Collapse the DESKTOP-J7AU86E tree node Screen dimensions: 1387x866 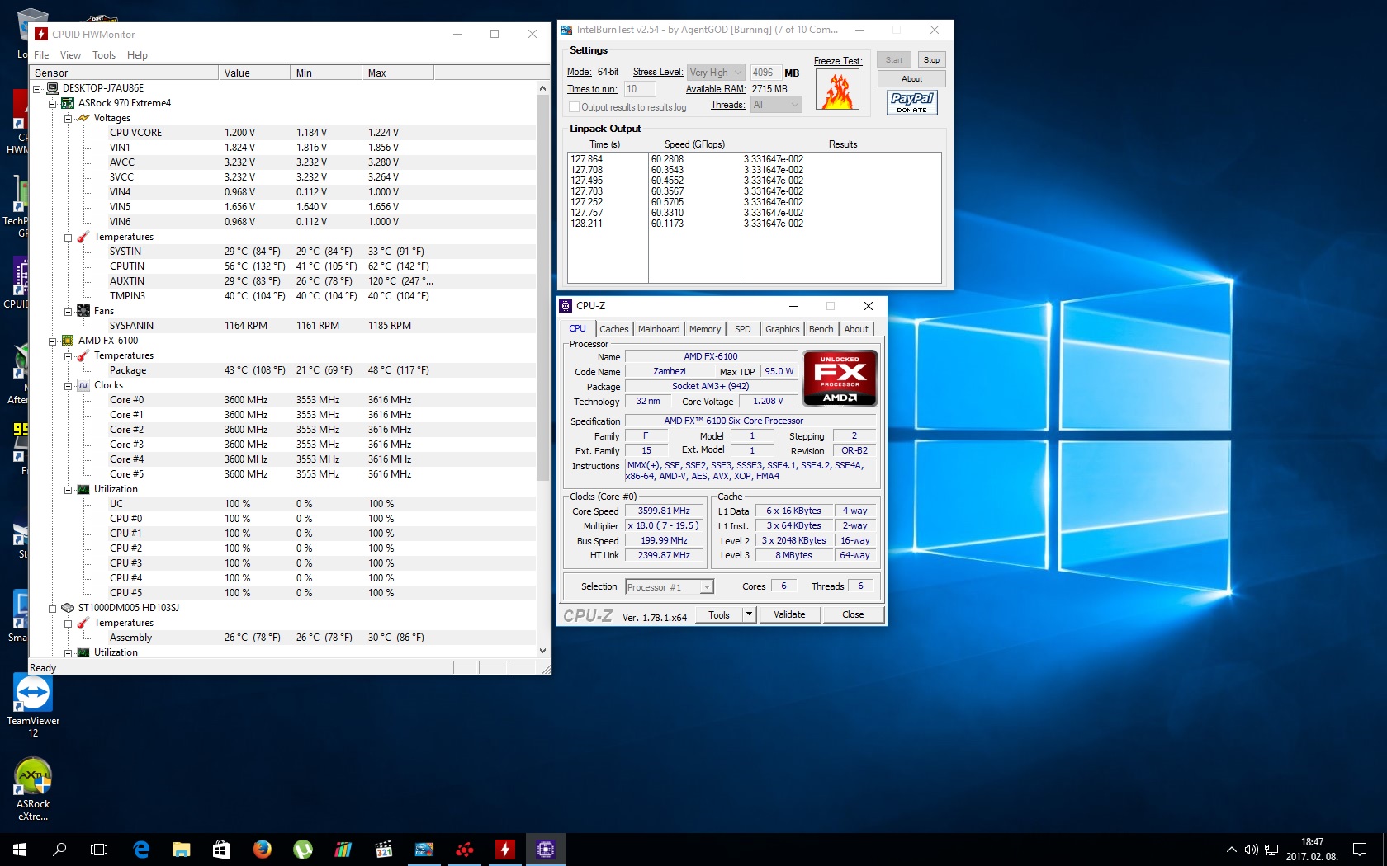pos(37,89)
